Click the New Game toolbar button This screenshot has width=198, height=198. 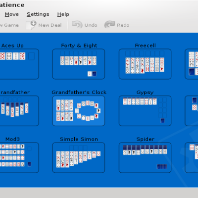tap(9, 25)
